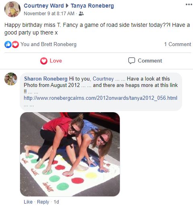Show who reacted: You and Brett Roneberg
193x208 pixels.
pos(48,44)
